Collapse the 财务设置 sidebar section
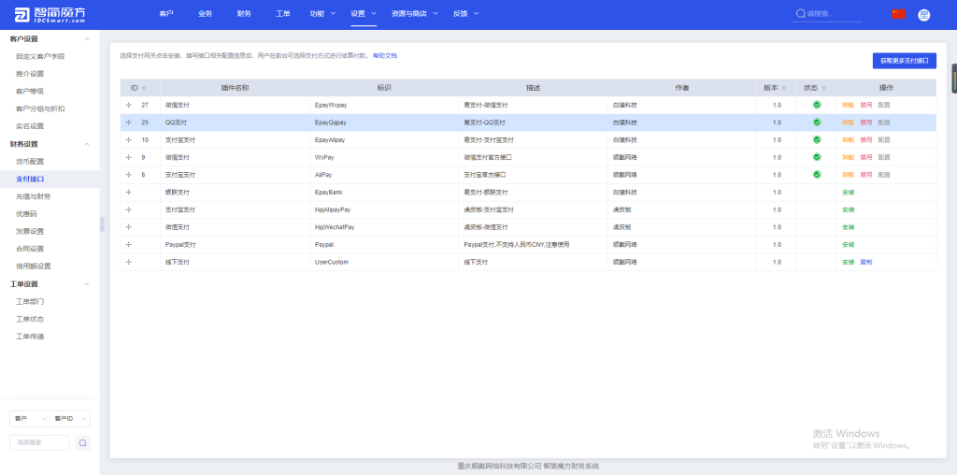This screenshot has height=475, width=957. (x=87, y=144)
